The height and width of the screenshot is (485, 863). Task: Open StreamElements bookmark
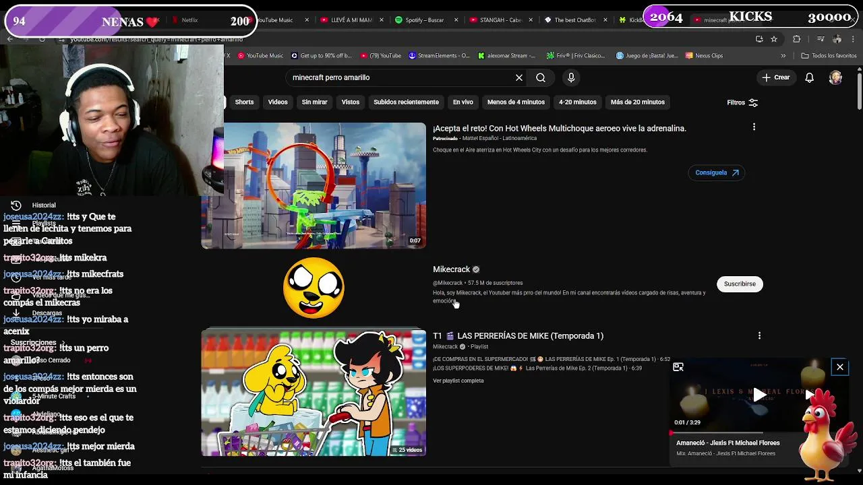(x=439, y=55)
